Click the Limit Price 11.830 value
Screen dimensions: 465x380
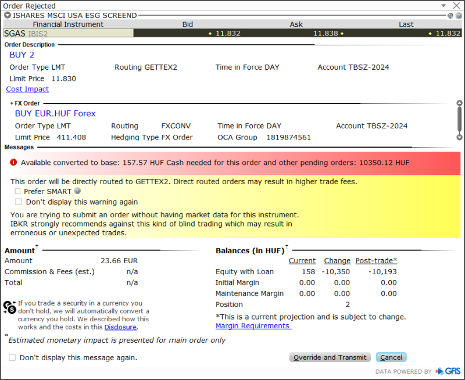click(64, 78)
